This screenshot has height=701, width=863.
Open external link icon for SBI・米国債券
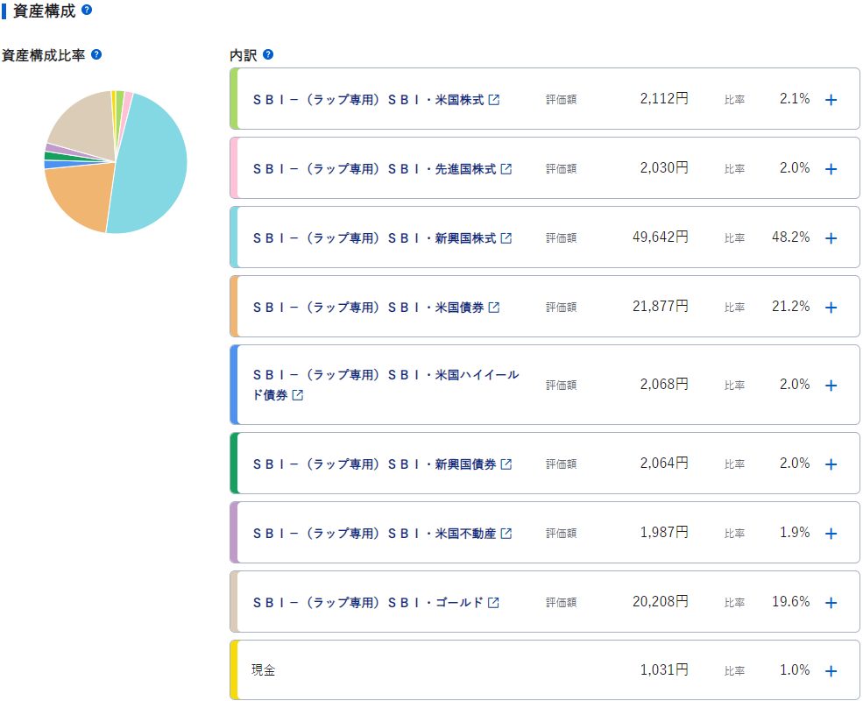pyautogui.click(x=493, y=308)
